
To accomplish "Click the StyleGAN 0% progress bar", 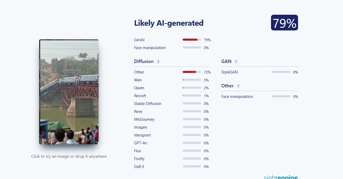I will coord(281,72).
